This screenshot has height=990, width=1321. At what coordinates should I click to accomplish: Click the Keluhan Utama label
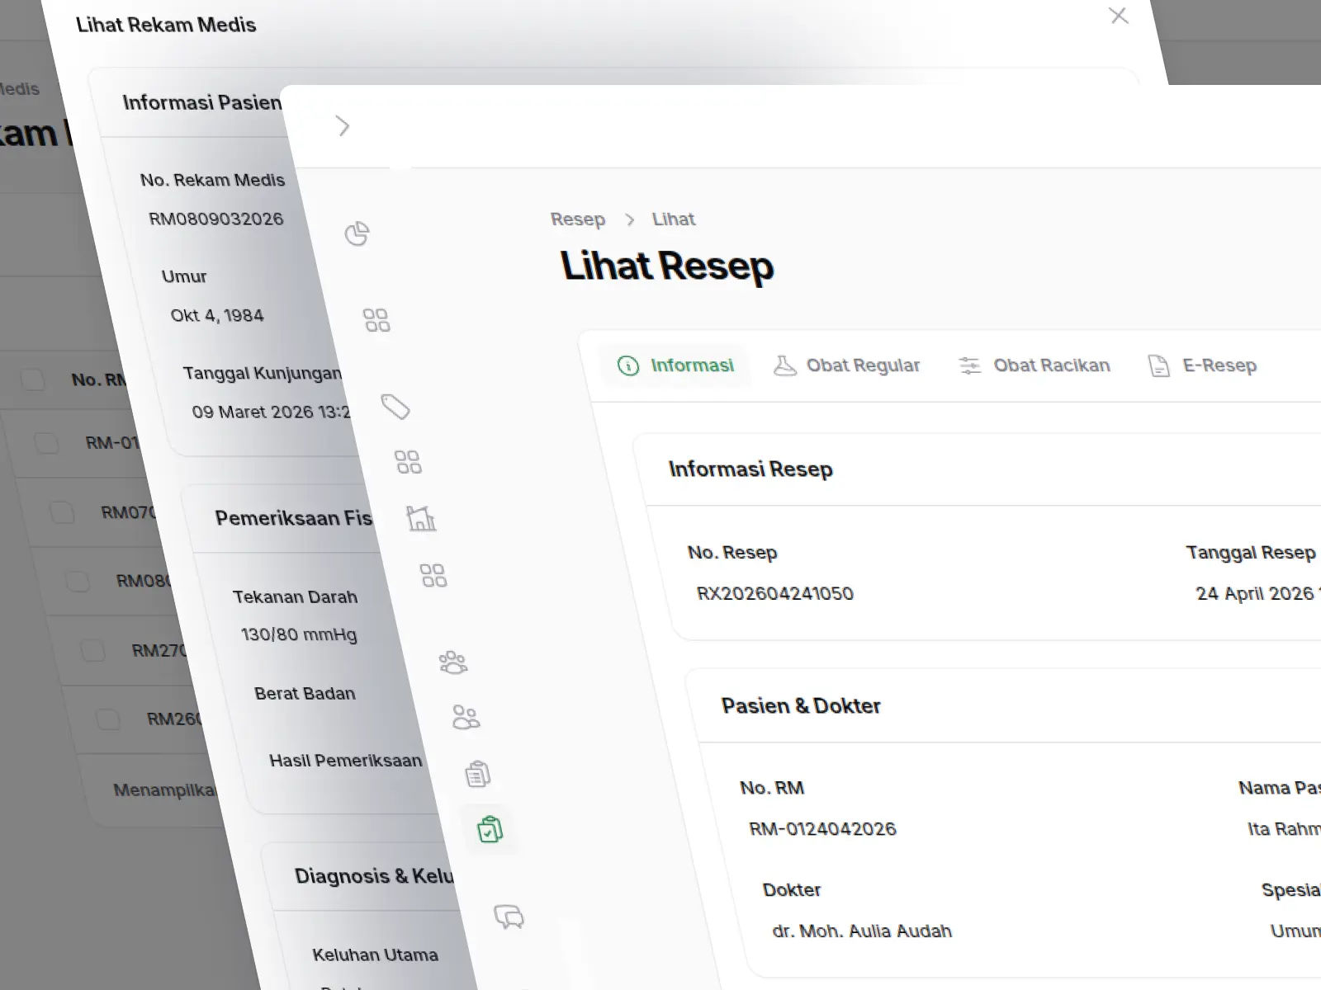click(375, 955)
